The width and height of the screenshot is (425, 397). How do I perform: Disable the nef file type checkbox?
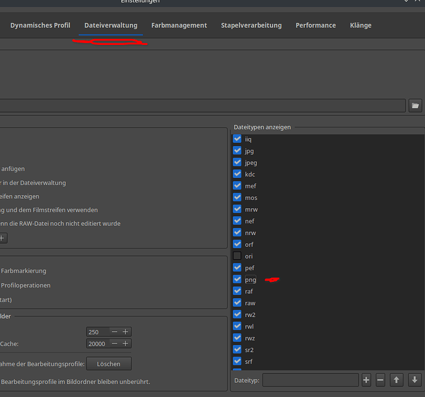pos(237,221)
